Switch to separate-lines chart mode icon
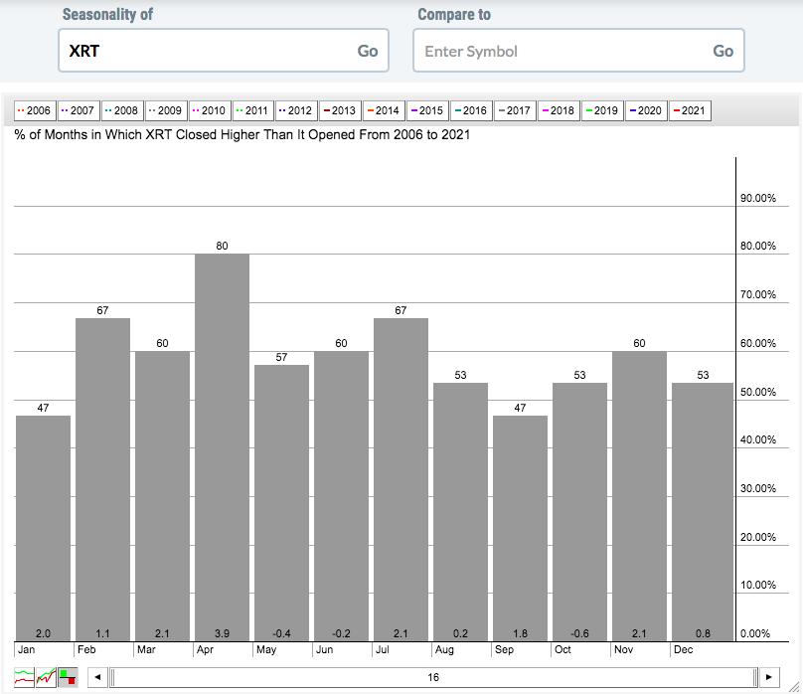Screen dimensions: 803x694 click(24, 677)
